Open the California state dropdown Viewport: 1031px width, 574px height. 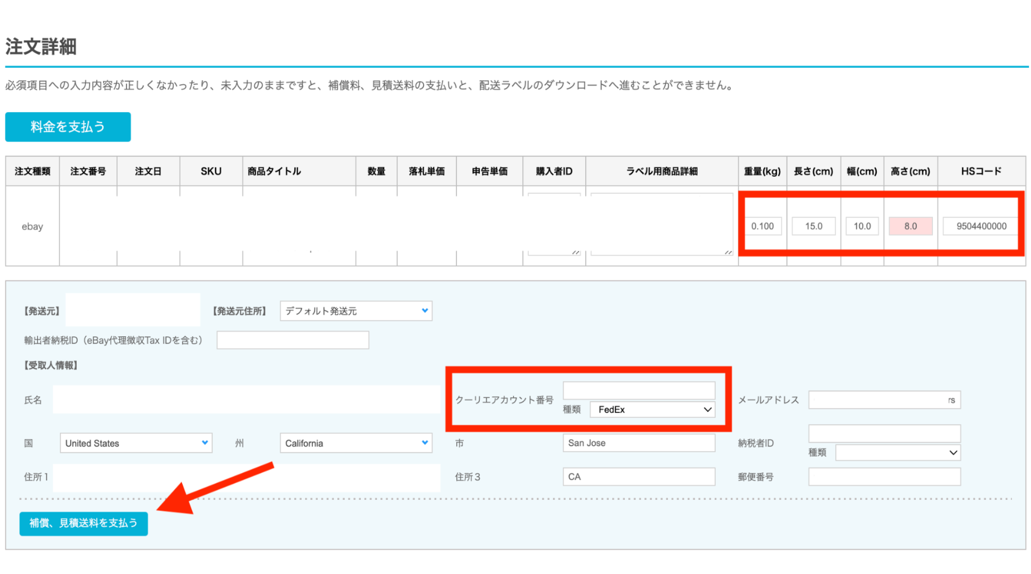(356, 443)
